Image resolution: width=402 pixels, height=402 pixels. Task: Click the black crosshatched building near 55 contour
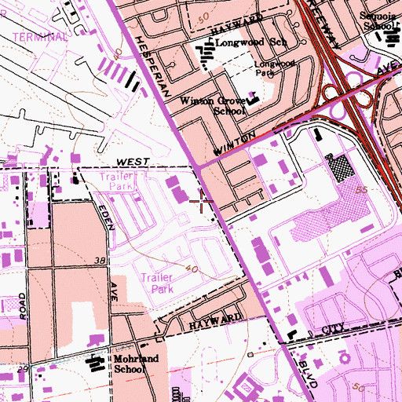click(340, 168)
